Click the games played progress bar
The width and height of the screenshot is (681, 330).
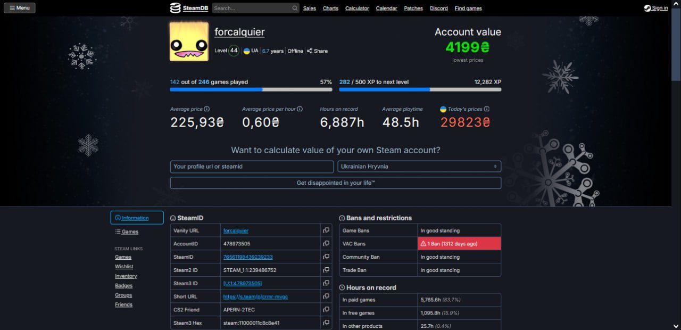[251, 89]
